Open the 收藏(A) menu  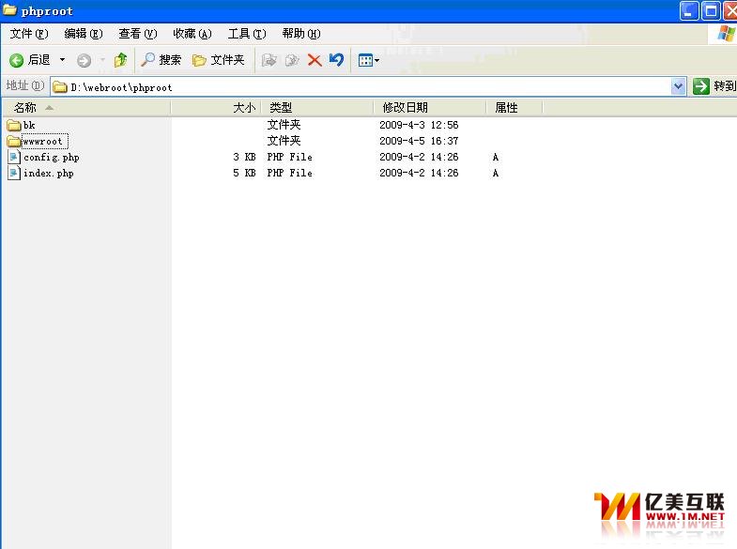(x=192, y=34)
